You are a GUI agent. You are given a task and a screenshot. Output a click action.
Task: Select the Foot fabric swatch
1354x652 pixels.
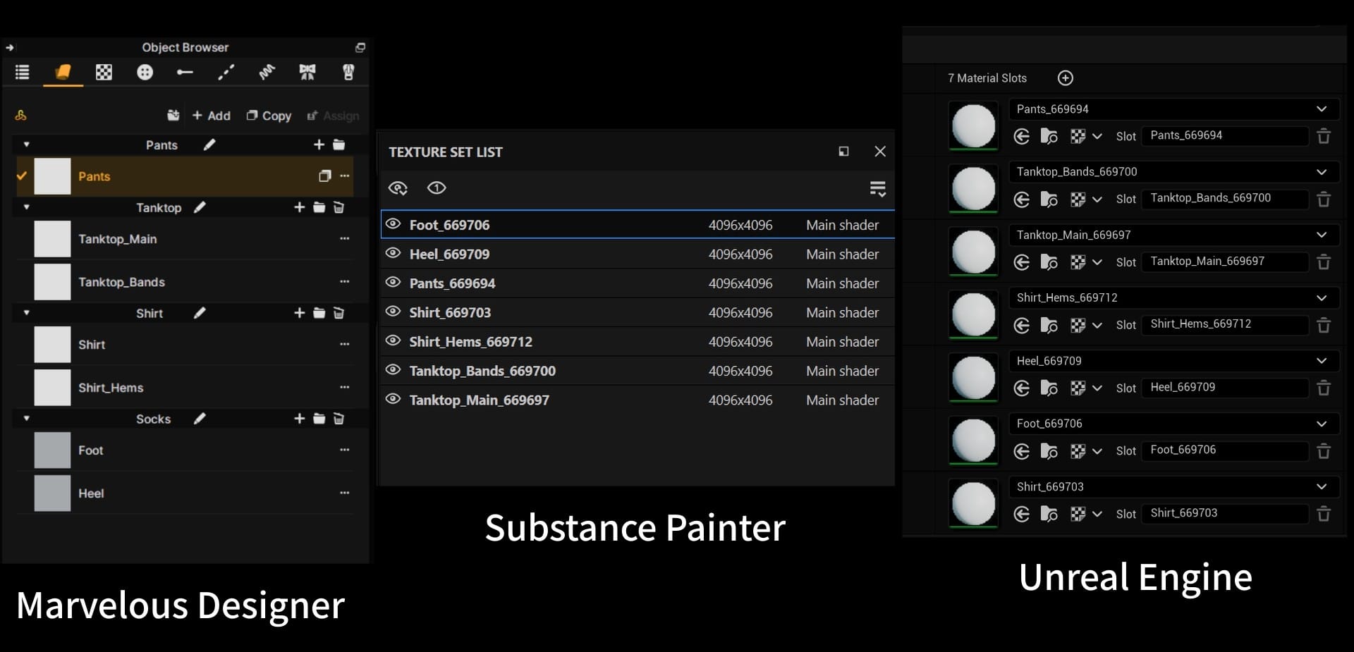(52, 450)
